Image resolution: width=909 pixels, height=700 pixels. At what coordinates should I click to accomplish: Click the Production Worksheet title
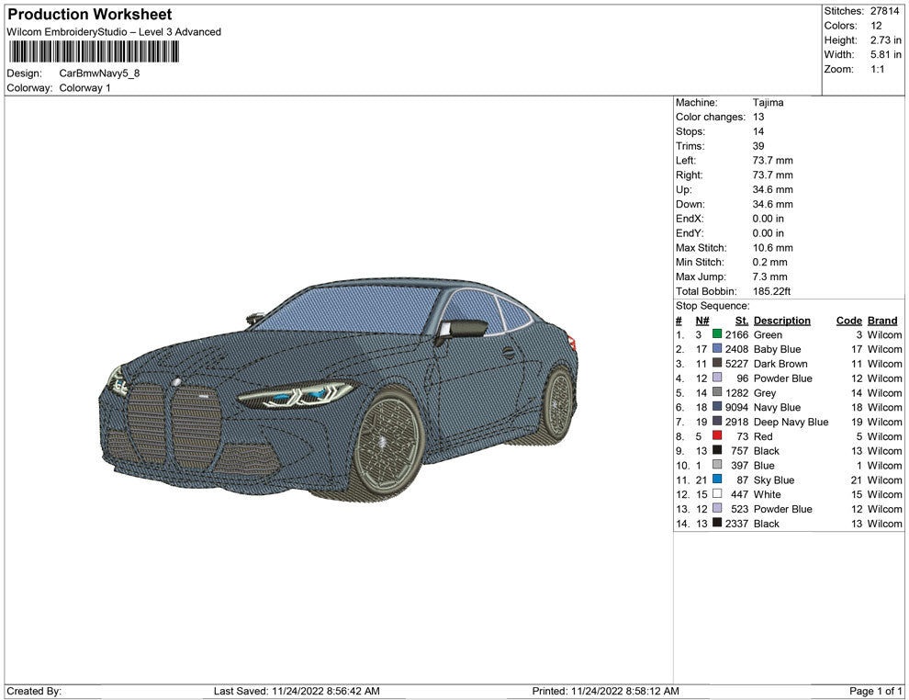click(89, 15)
